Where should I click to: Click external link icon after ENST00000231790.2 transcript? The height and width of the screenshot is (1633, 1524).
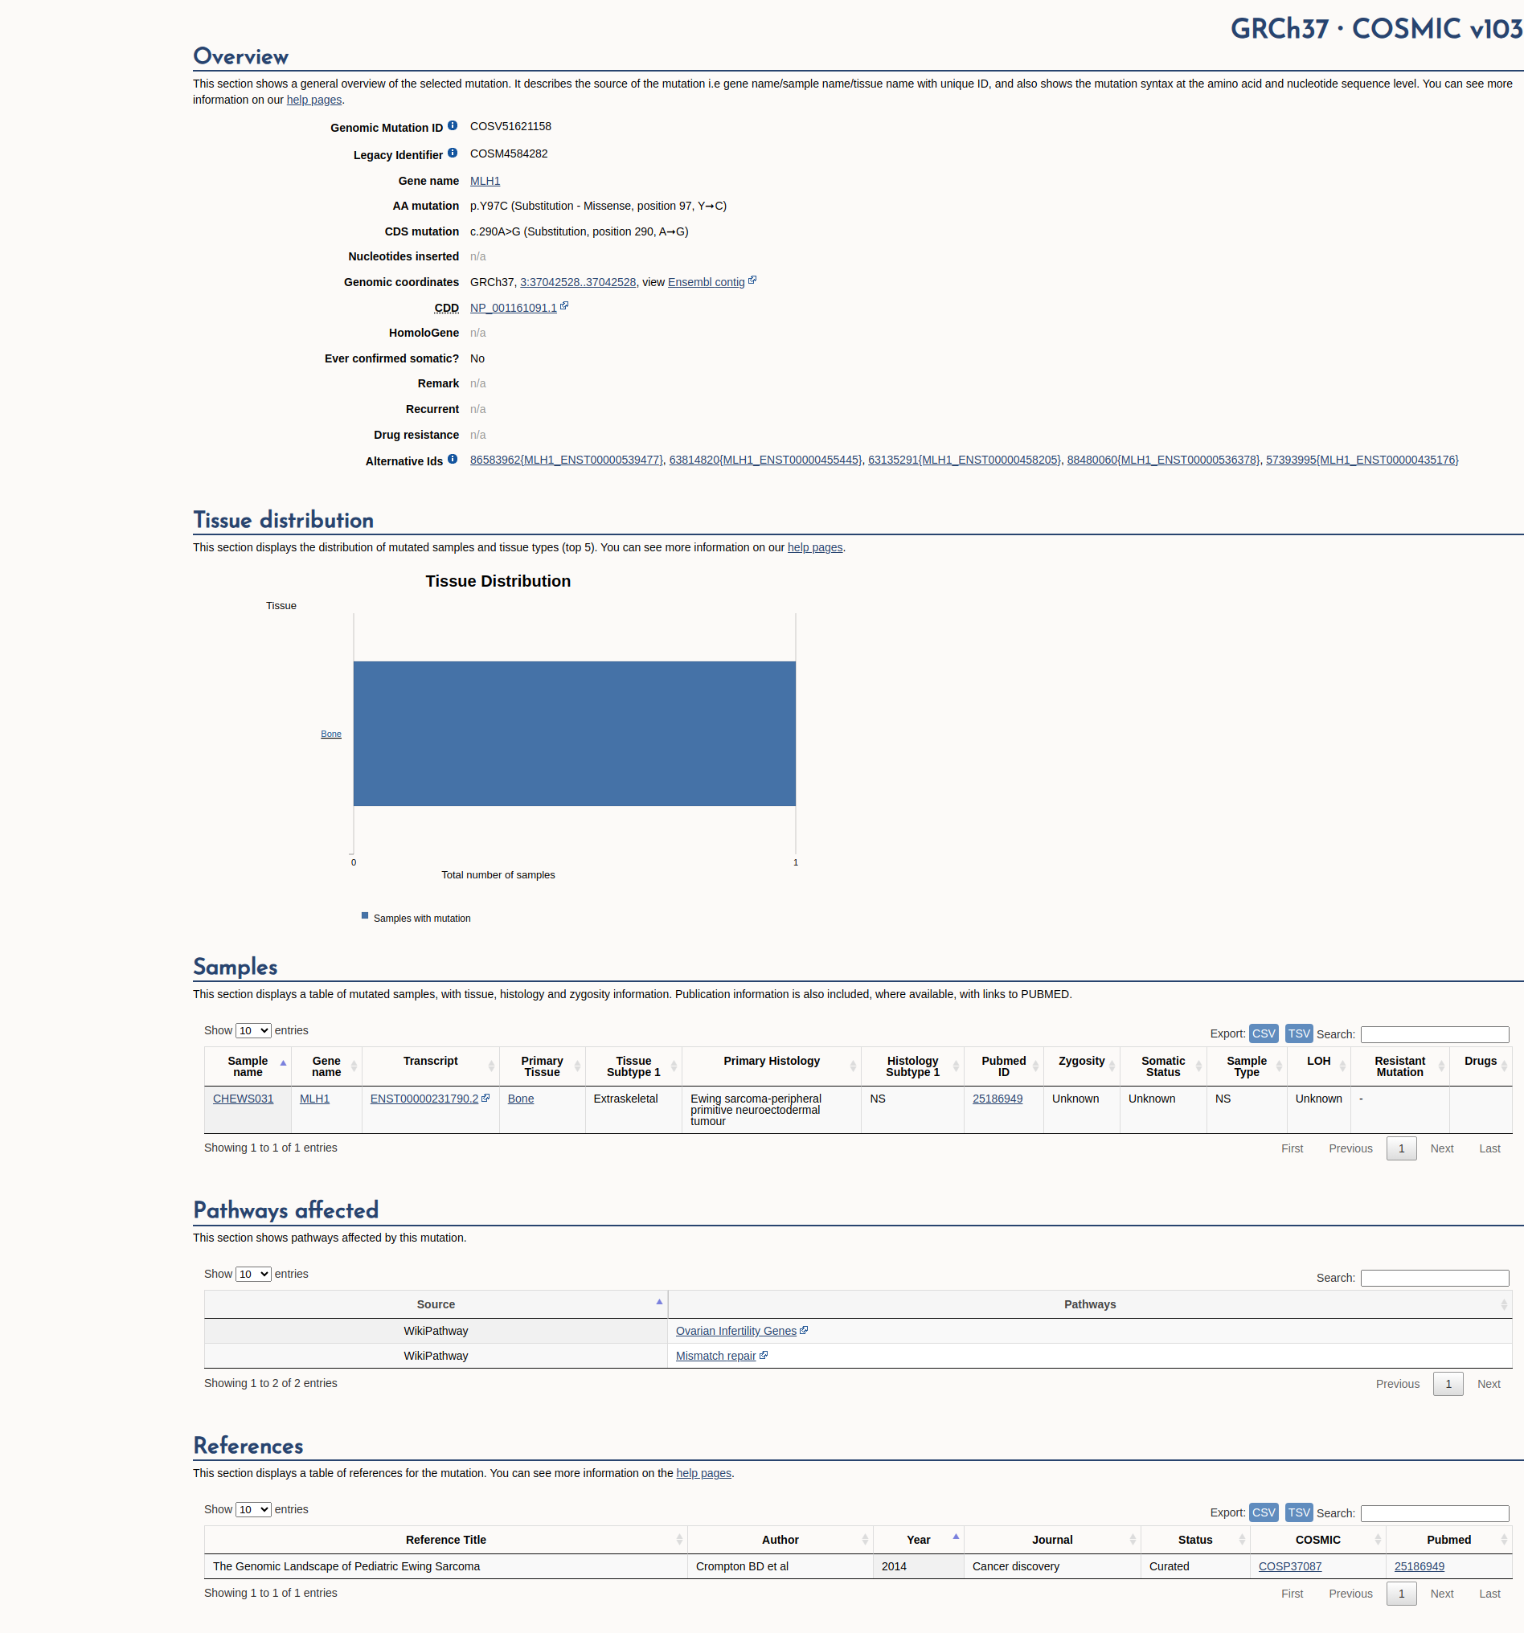(x=485, y=1098)
